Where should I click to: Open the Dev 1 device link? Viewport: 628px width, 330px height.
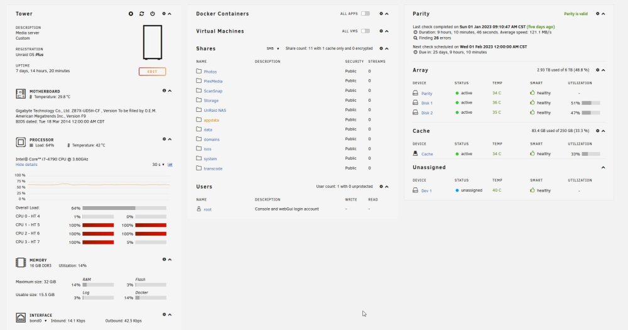click(426, 191)
